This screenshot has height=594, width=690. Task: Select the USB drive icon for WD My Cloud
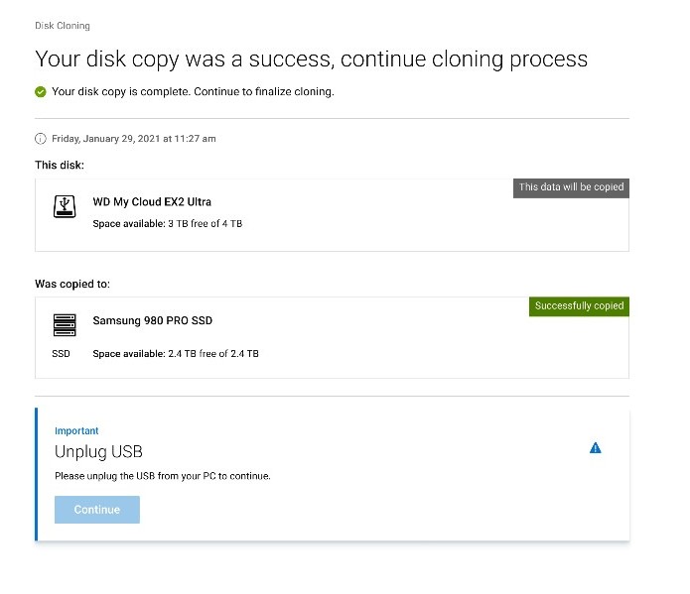(64, 205)
